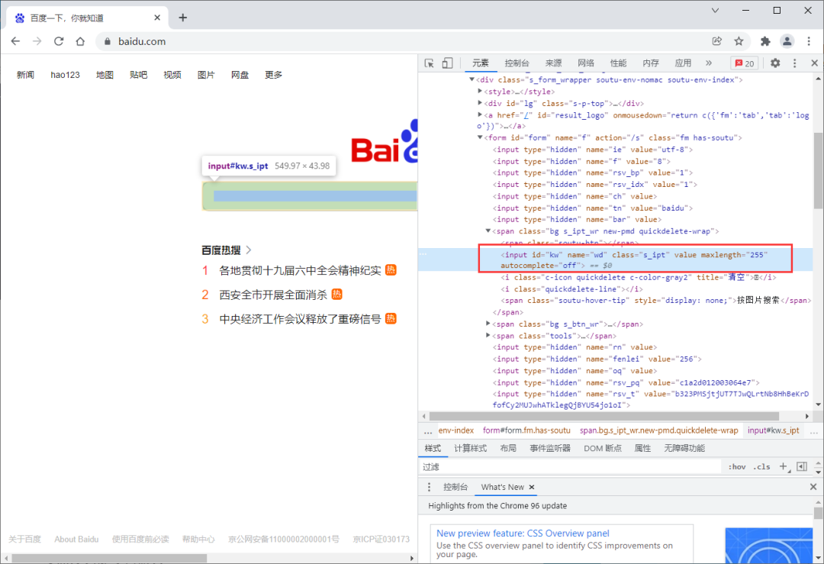Open DevTools settings gear
The height and width of the screenshot is (564, 824).
tap(775, 63)
